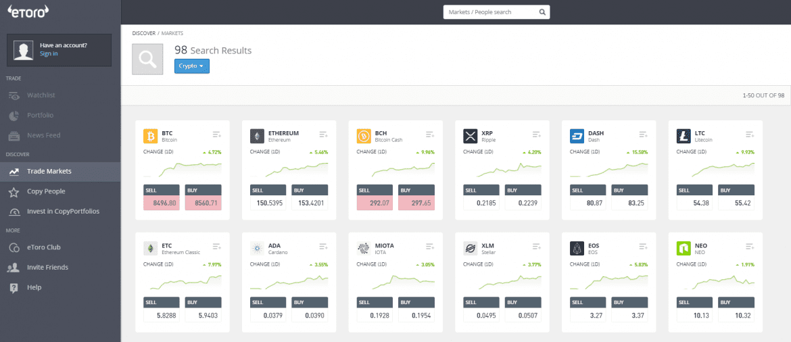The width and height of the screenshot is (791, 342).
Task: Click the Ethereum logo icon
Action: point(257,137)
